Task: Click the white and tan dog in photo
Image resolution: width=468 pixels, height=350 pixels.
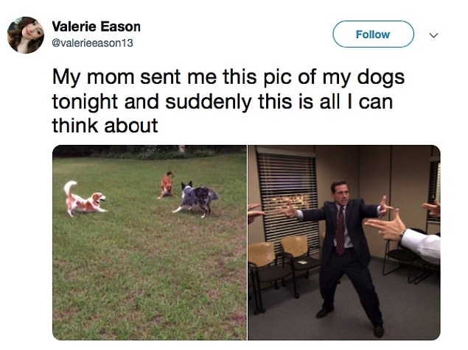Action: [85, 199]
